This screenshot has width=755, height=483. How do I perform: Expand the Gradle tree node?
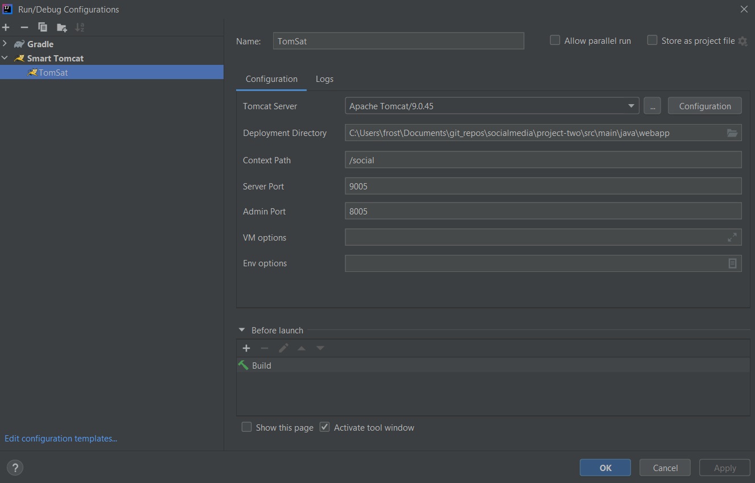5,44
